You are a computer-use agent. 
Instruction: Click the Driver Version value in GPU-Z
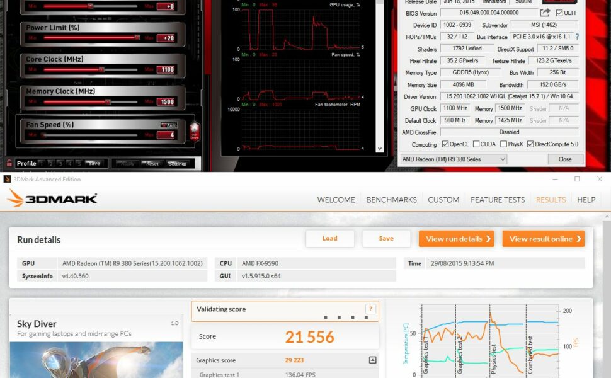click(510, 96)
